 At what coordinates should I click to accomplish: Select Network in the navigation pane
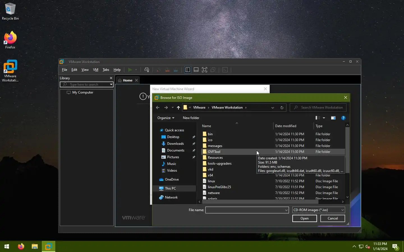click(168, 197)
